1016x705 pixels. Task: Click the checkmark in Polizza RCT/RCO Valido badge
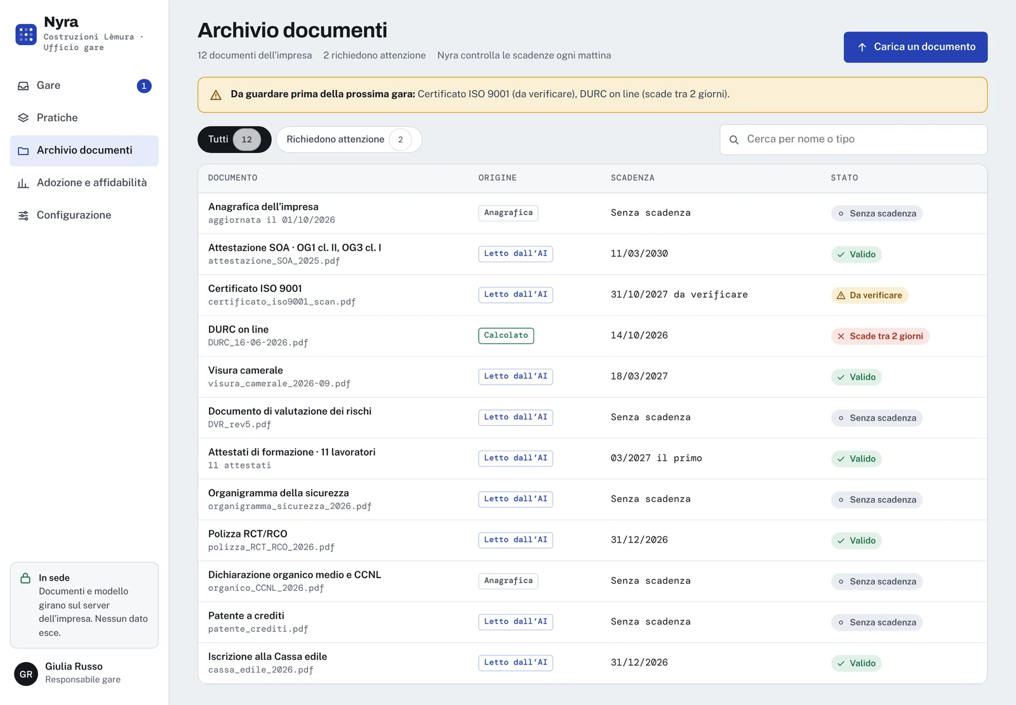[841, 541]
